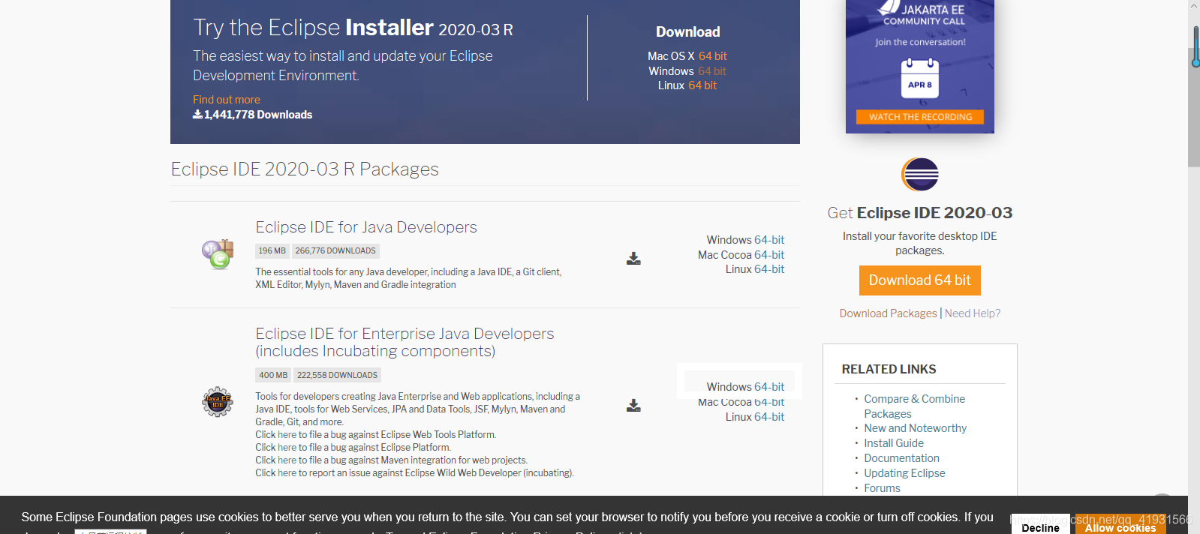Open the Download Packages link

coord(888,313)
